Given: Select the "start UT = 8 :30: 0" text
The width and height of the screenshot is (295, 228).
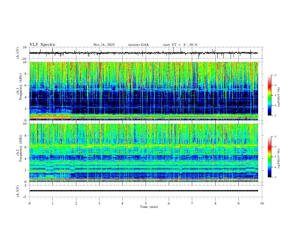Looking at the screenshot, I should (180, 45).
